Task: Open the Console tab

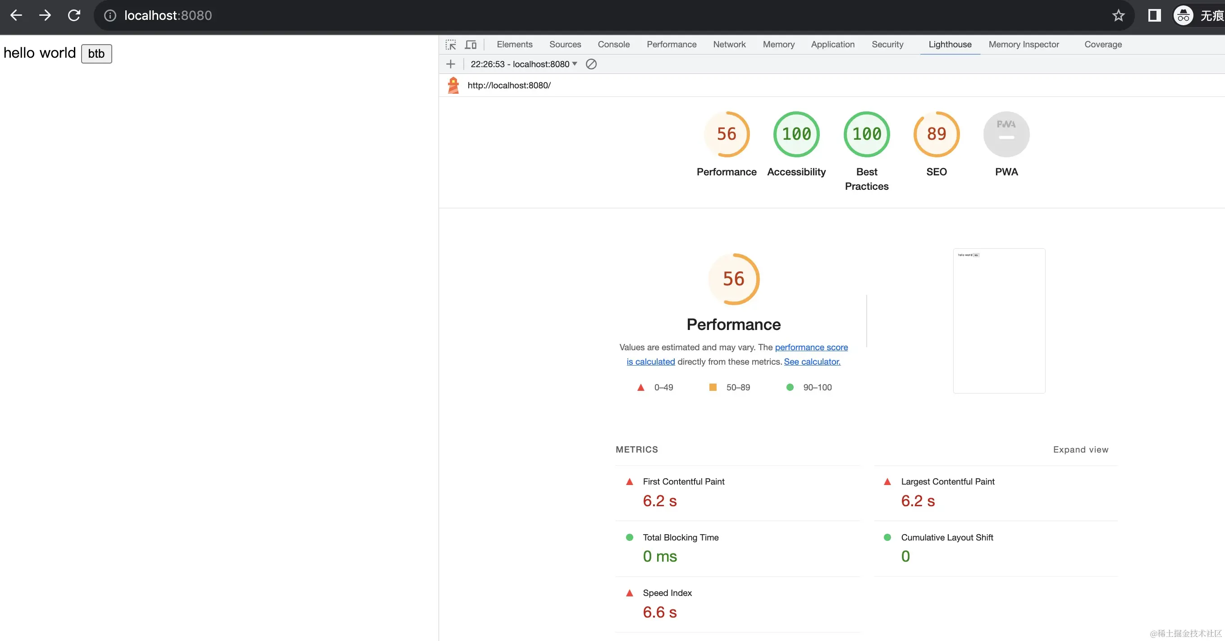Action: click(x=613, y=45)
